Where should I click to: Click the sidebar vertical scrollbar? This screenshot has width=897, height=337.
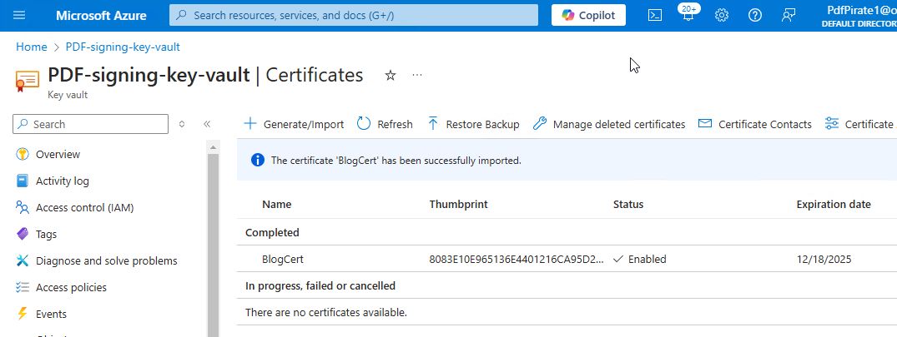213,245
